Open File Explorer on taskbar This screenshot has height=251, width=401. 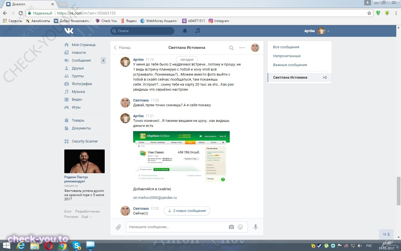[35, 245]
